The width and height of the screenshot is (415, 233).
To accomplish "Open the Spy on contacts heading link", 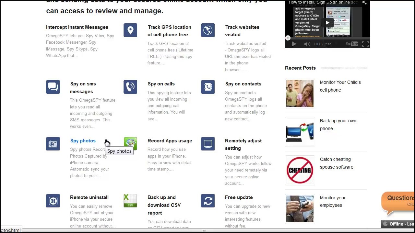I will tap(243, 84).
